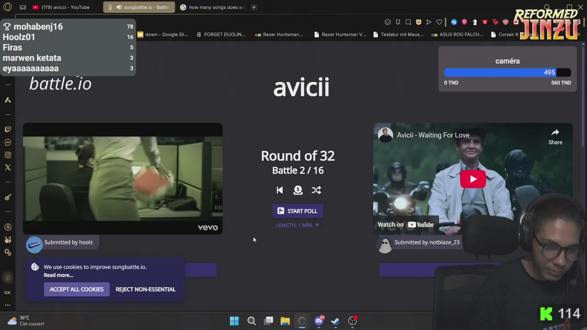Take a snapshot with capture icon

tap(408, 22)
